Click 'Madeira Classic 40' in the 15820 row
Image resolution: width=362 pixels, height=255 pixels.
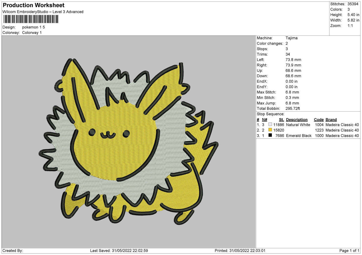coord(342,130)
